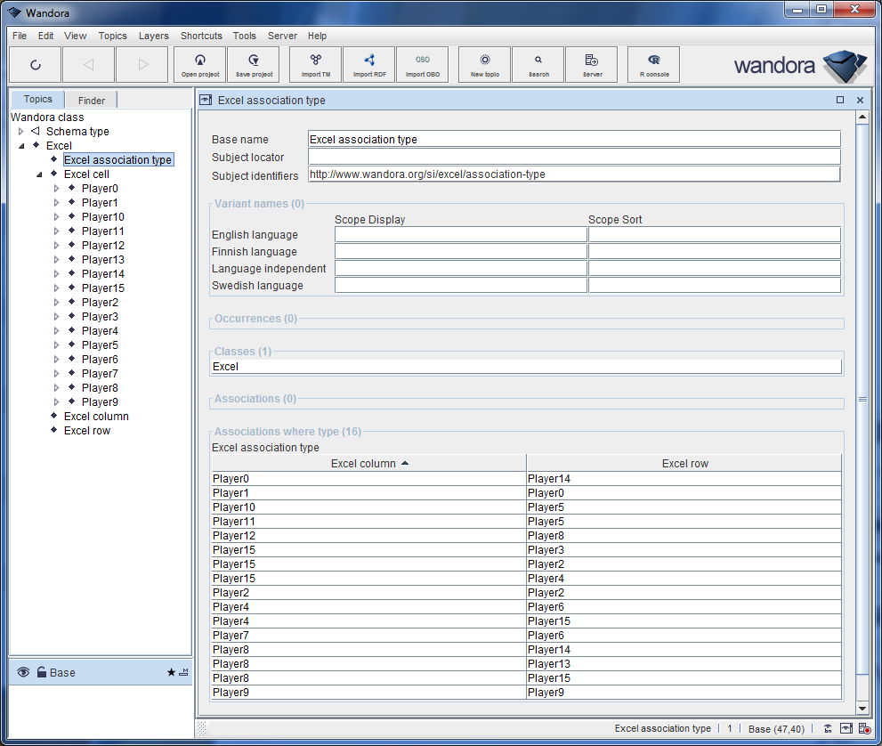
Task: Open the Layers menu
Action: point(153,36)
